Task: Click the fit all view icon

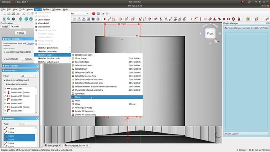Action: [x=4, y=19]
